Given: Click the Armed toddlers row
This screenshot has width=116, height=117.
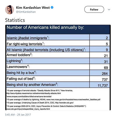Looking at the screenshot, I should tap(58, 55).
